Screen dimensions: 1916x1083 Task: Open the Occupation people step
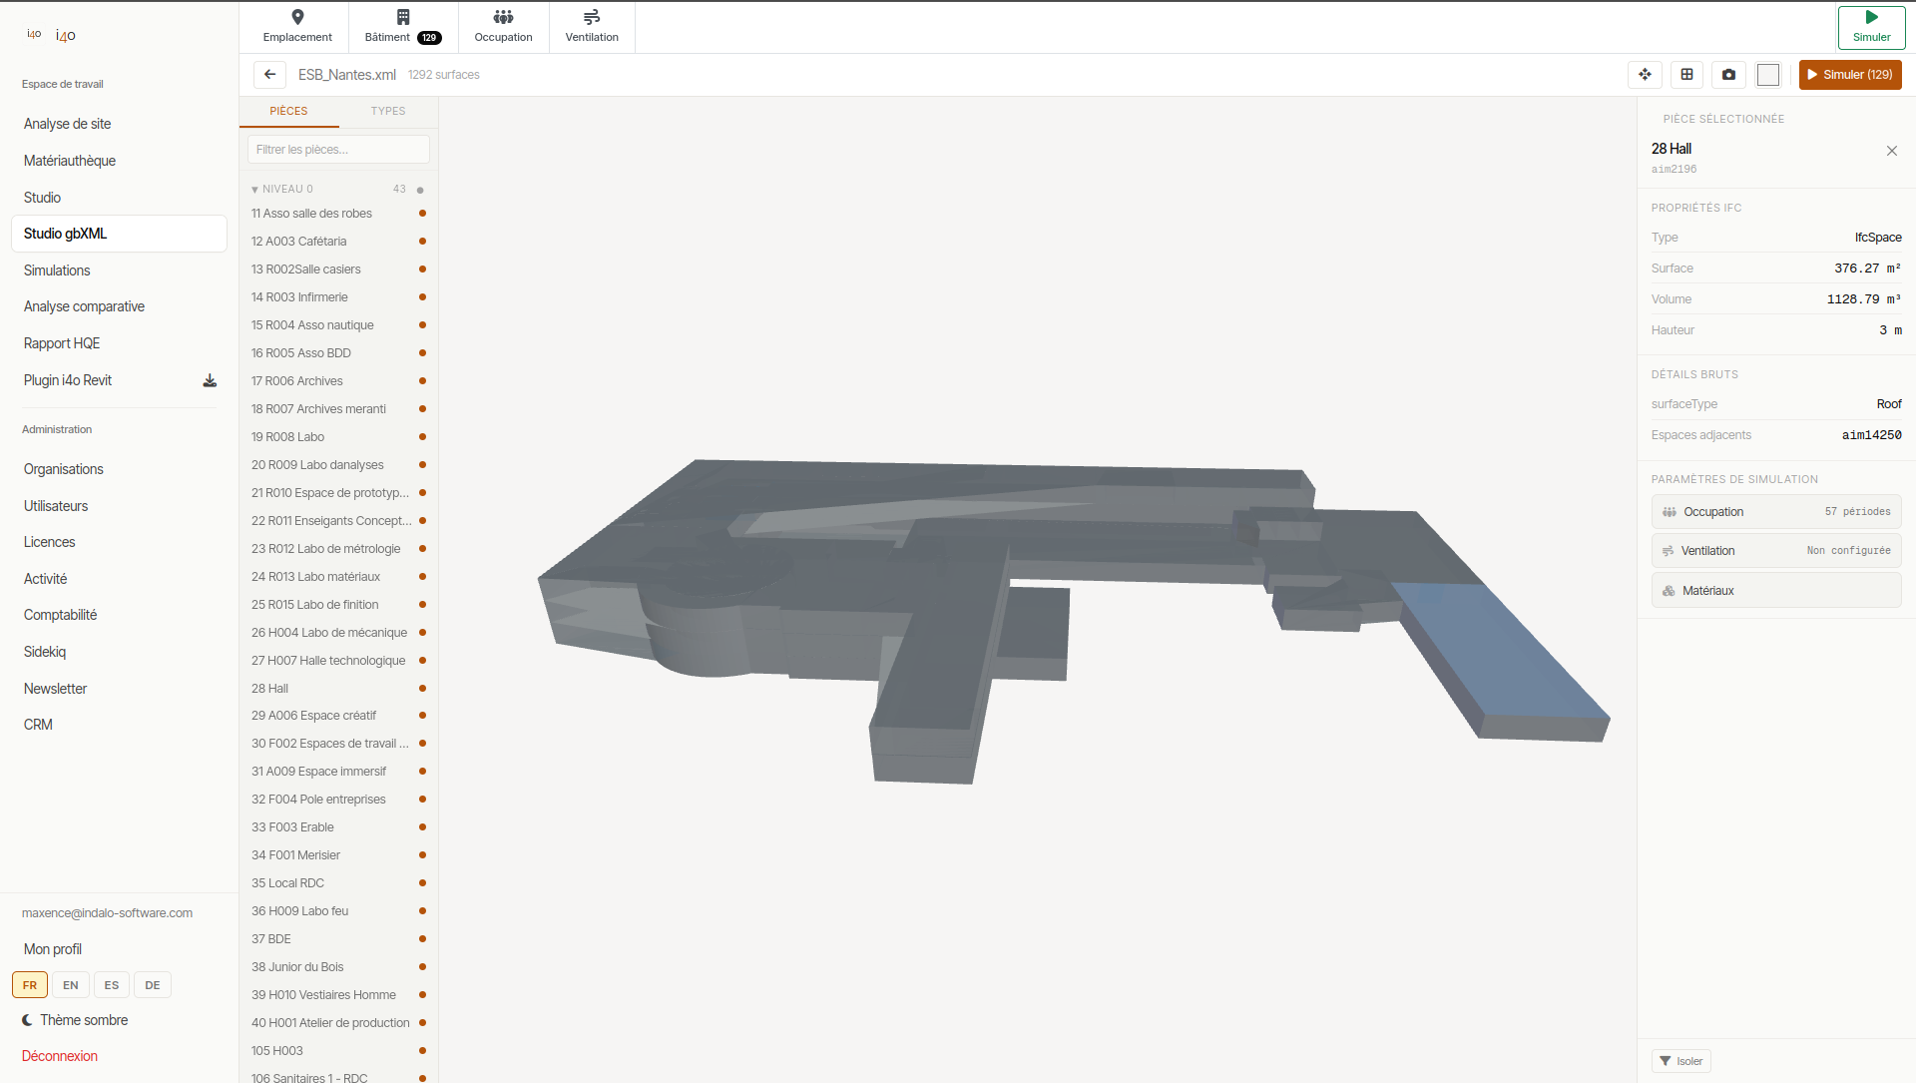point(503,27)
